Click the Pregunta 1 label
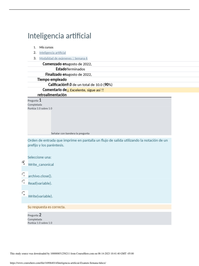 click(x=34, y=100)
